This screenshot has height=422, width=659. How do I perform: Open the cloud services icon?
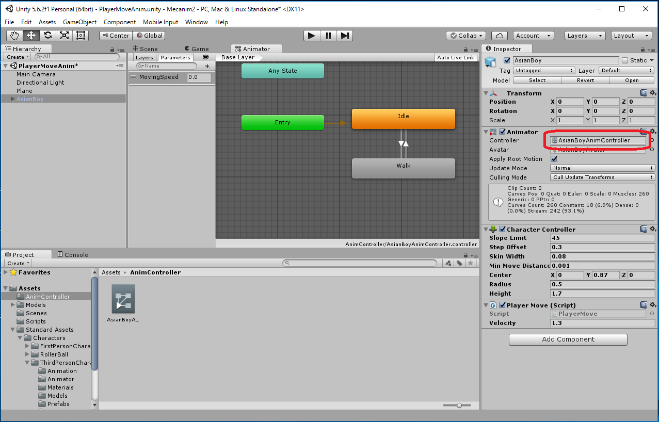[499, 36]
